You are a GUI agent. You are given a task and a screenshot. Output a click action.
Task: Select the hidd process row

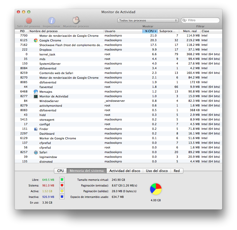pyautogui.click(x=119, y=115)
